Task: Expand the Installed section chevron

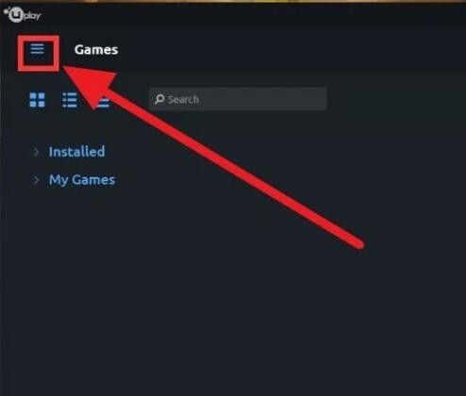Action: click(x=36, y=152)
